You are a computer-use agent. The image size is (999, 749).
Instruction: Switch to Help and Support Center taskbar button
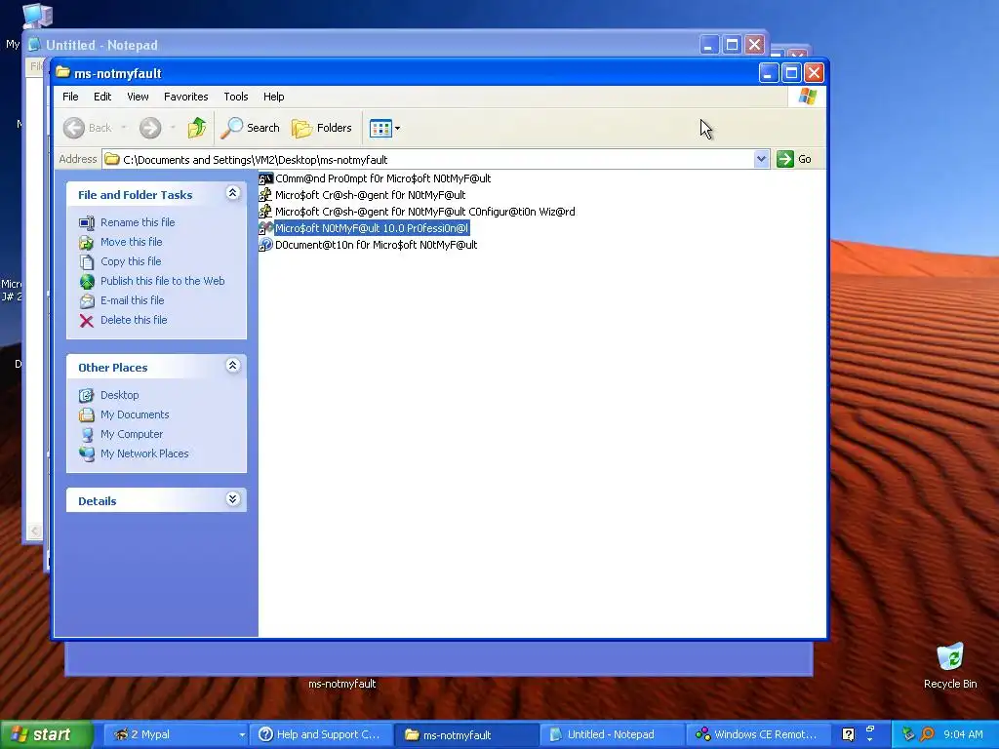point(321,734)
